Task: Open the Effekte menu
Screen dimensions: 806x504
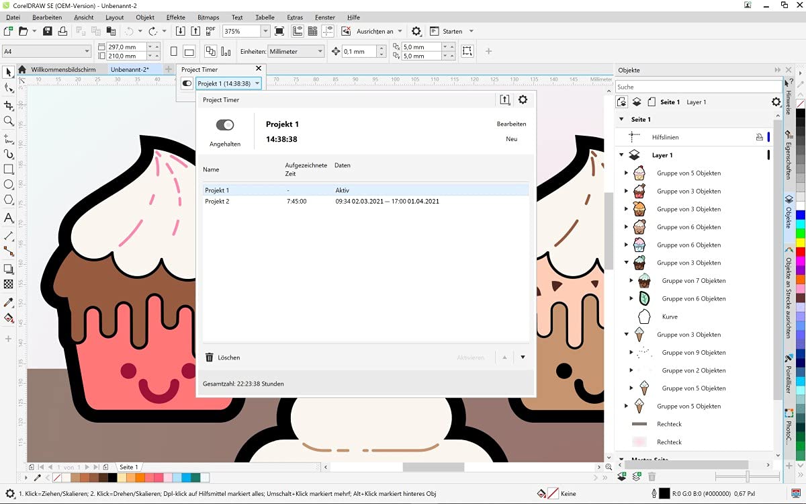Action: [x=176, y=17]
